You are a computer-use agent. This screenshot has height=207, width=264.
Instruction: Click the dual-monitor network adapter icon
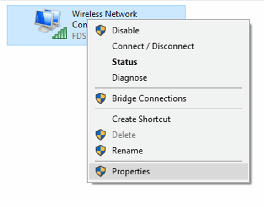tap(48, 21)
